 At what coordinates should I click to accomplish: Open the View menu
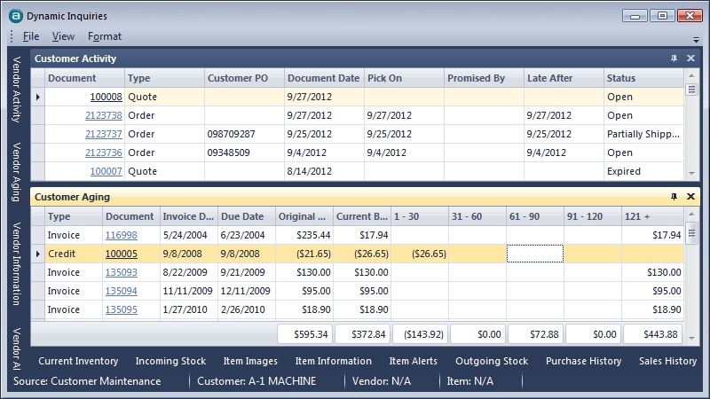[x=63, y=36]
